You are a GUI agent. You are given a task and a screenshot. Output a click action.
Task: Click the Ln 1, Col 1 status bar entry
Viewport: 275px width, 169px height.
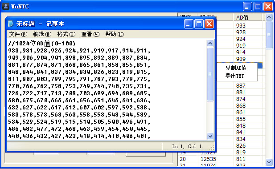[187, 146]
